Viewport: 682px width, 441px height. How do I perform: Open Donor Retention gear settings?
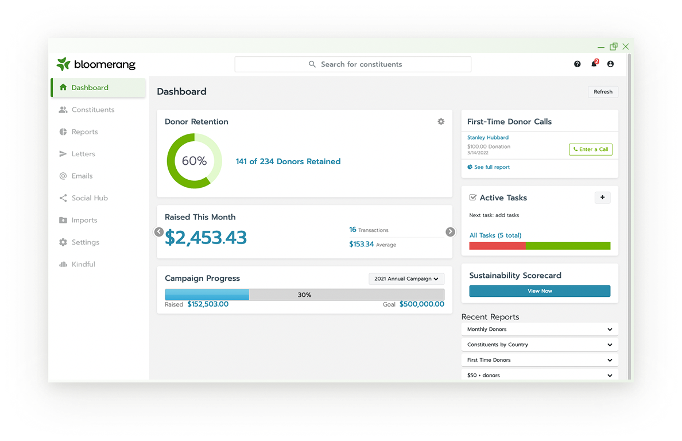pyautogui.click(x=441, y=122)
